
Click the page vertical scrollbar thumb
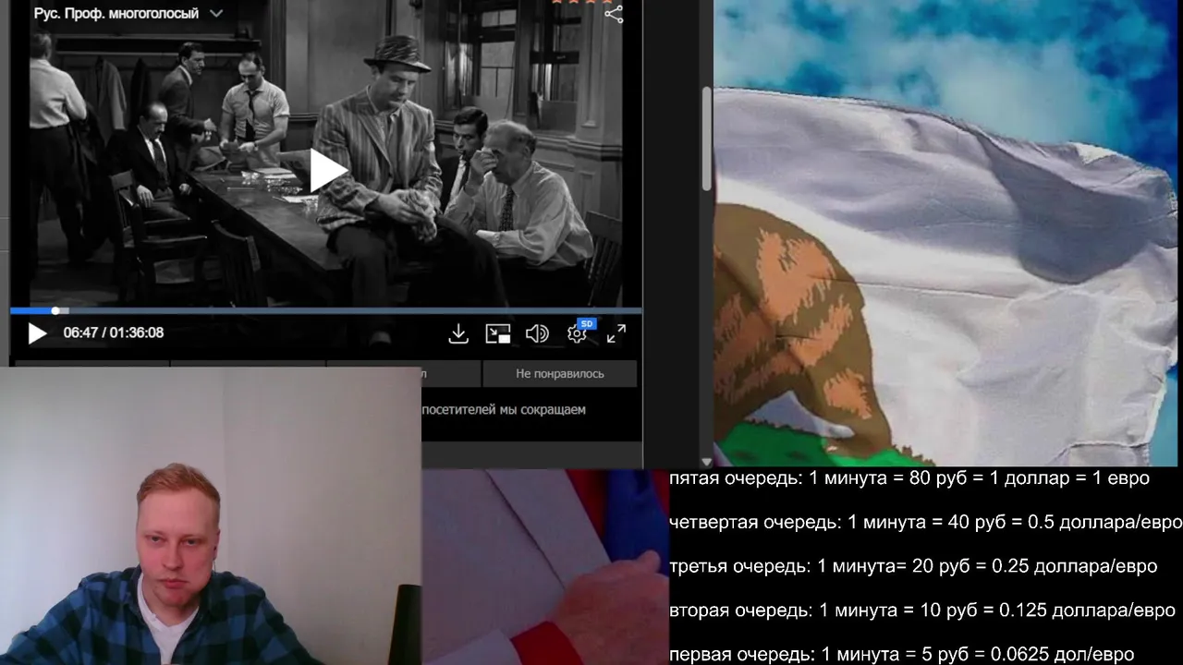(708, 139)
